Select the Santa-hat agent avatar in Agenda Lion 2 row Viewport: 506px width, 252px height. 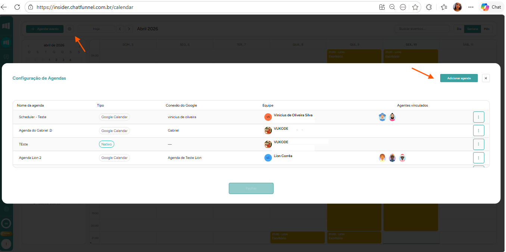[402, 158]
